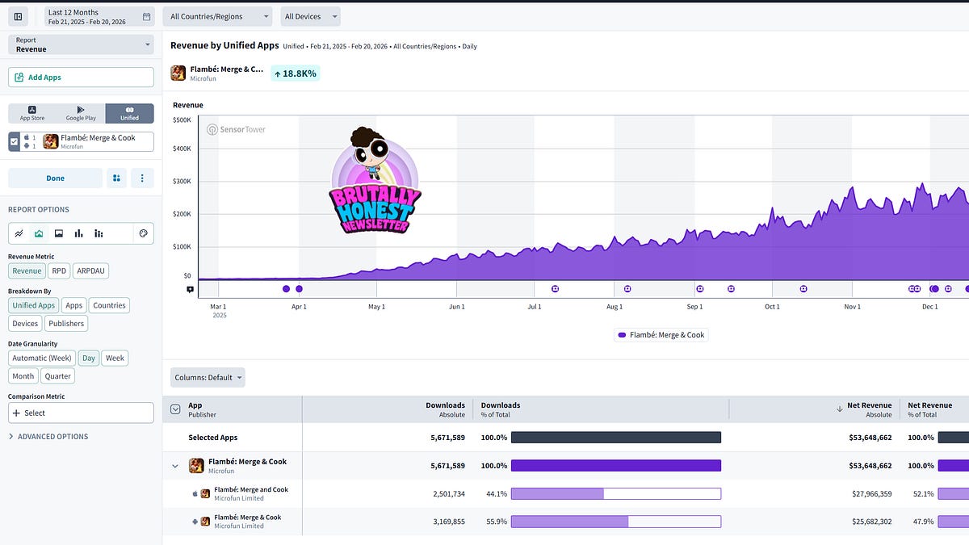Open the All Countries/Regions dropdown
This screenshot has height=545, width=969.
point(218,16)
